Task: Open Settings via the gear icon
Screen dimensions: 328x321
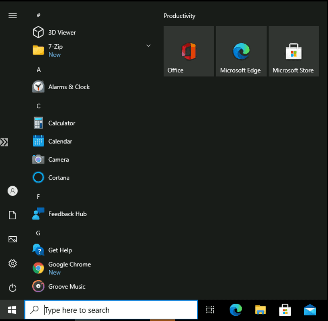Action: [13, 264]
